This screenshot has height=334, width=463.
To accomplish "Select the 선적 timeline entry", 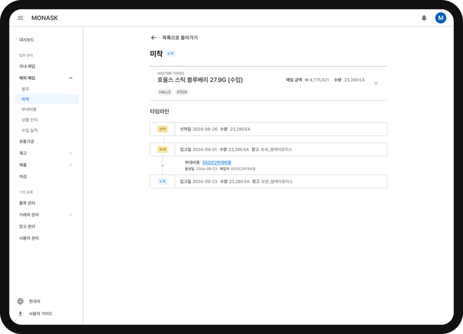I will click(x=268, y=129).
